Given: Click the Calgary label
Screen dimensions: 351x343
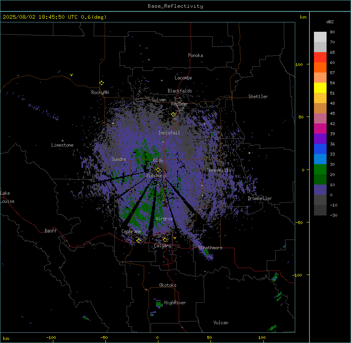Looking at the screenshot, I should pos(162,246).
